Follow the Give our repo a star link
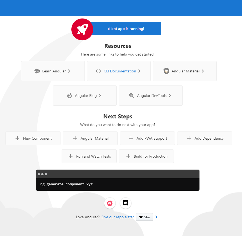 [118, 217]
